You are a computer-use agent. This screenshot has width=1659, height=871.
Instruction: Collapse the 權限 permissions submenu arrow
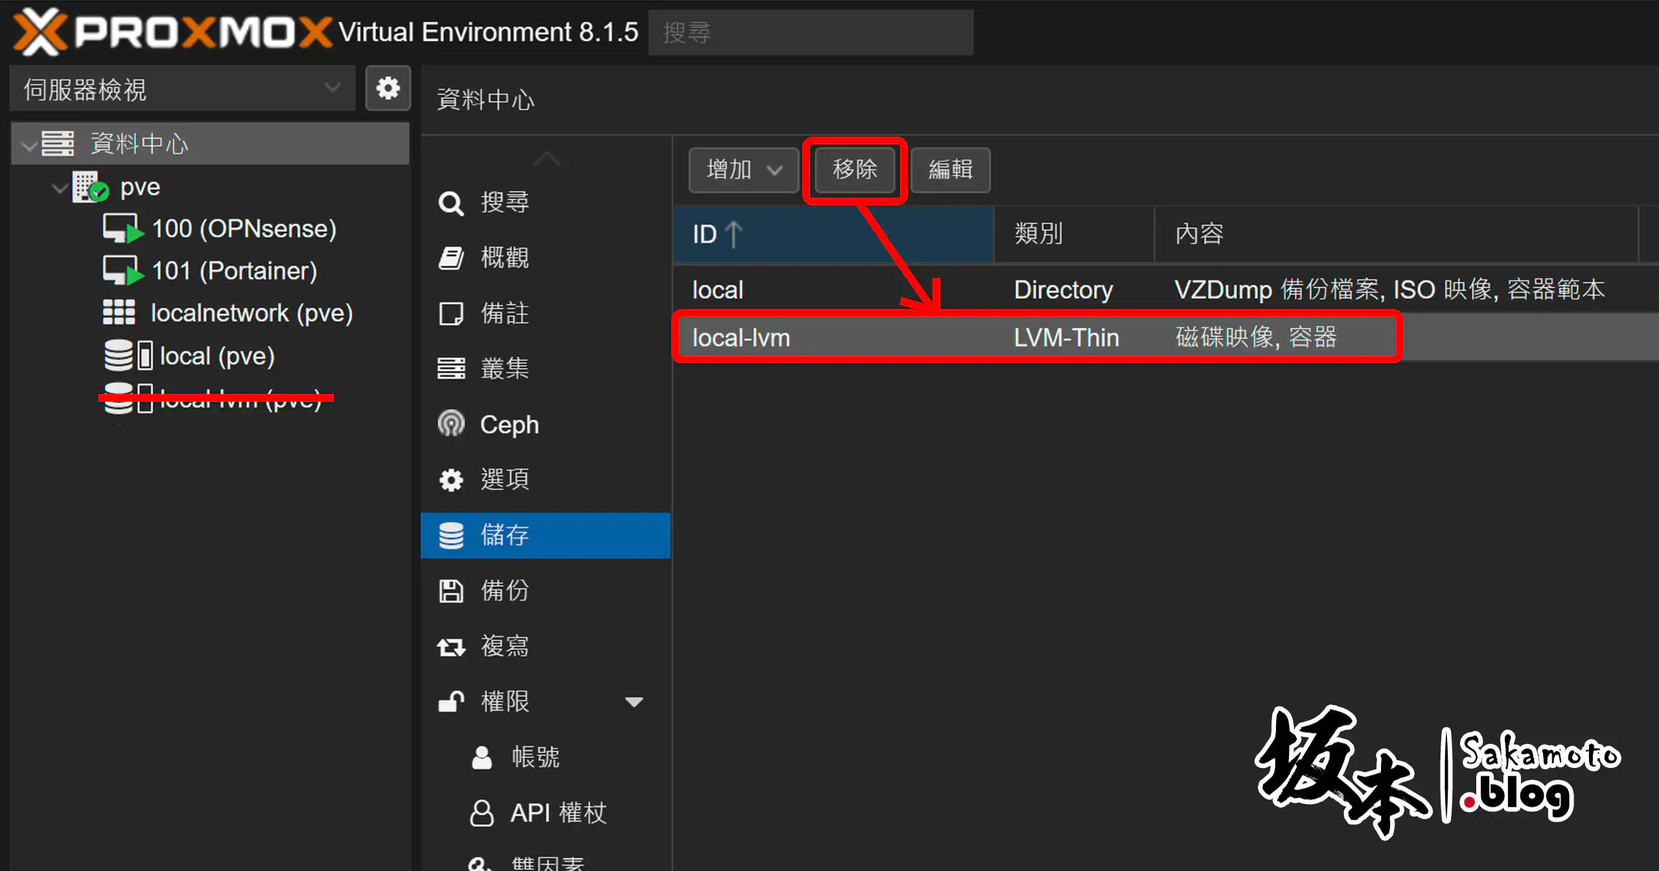(x=633, y=702)
